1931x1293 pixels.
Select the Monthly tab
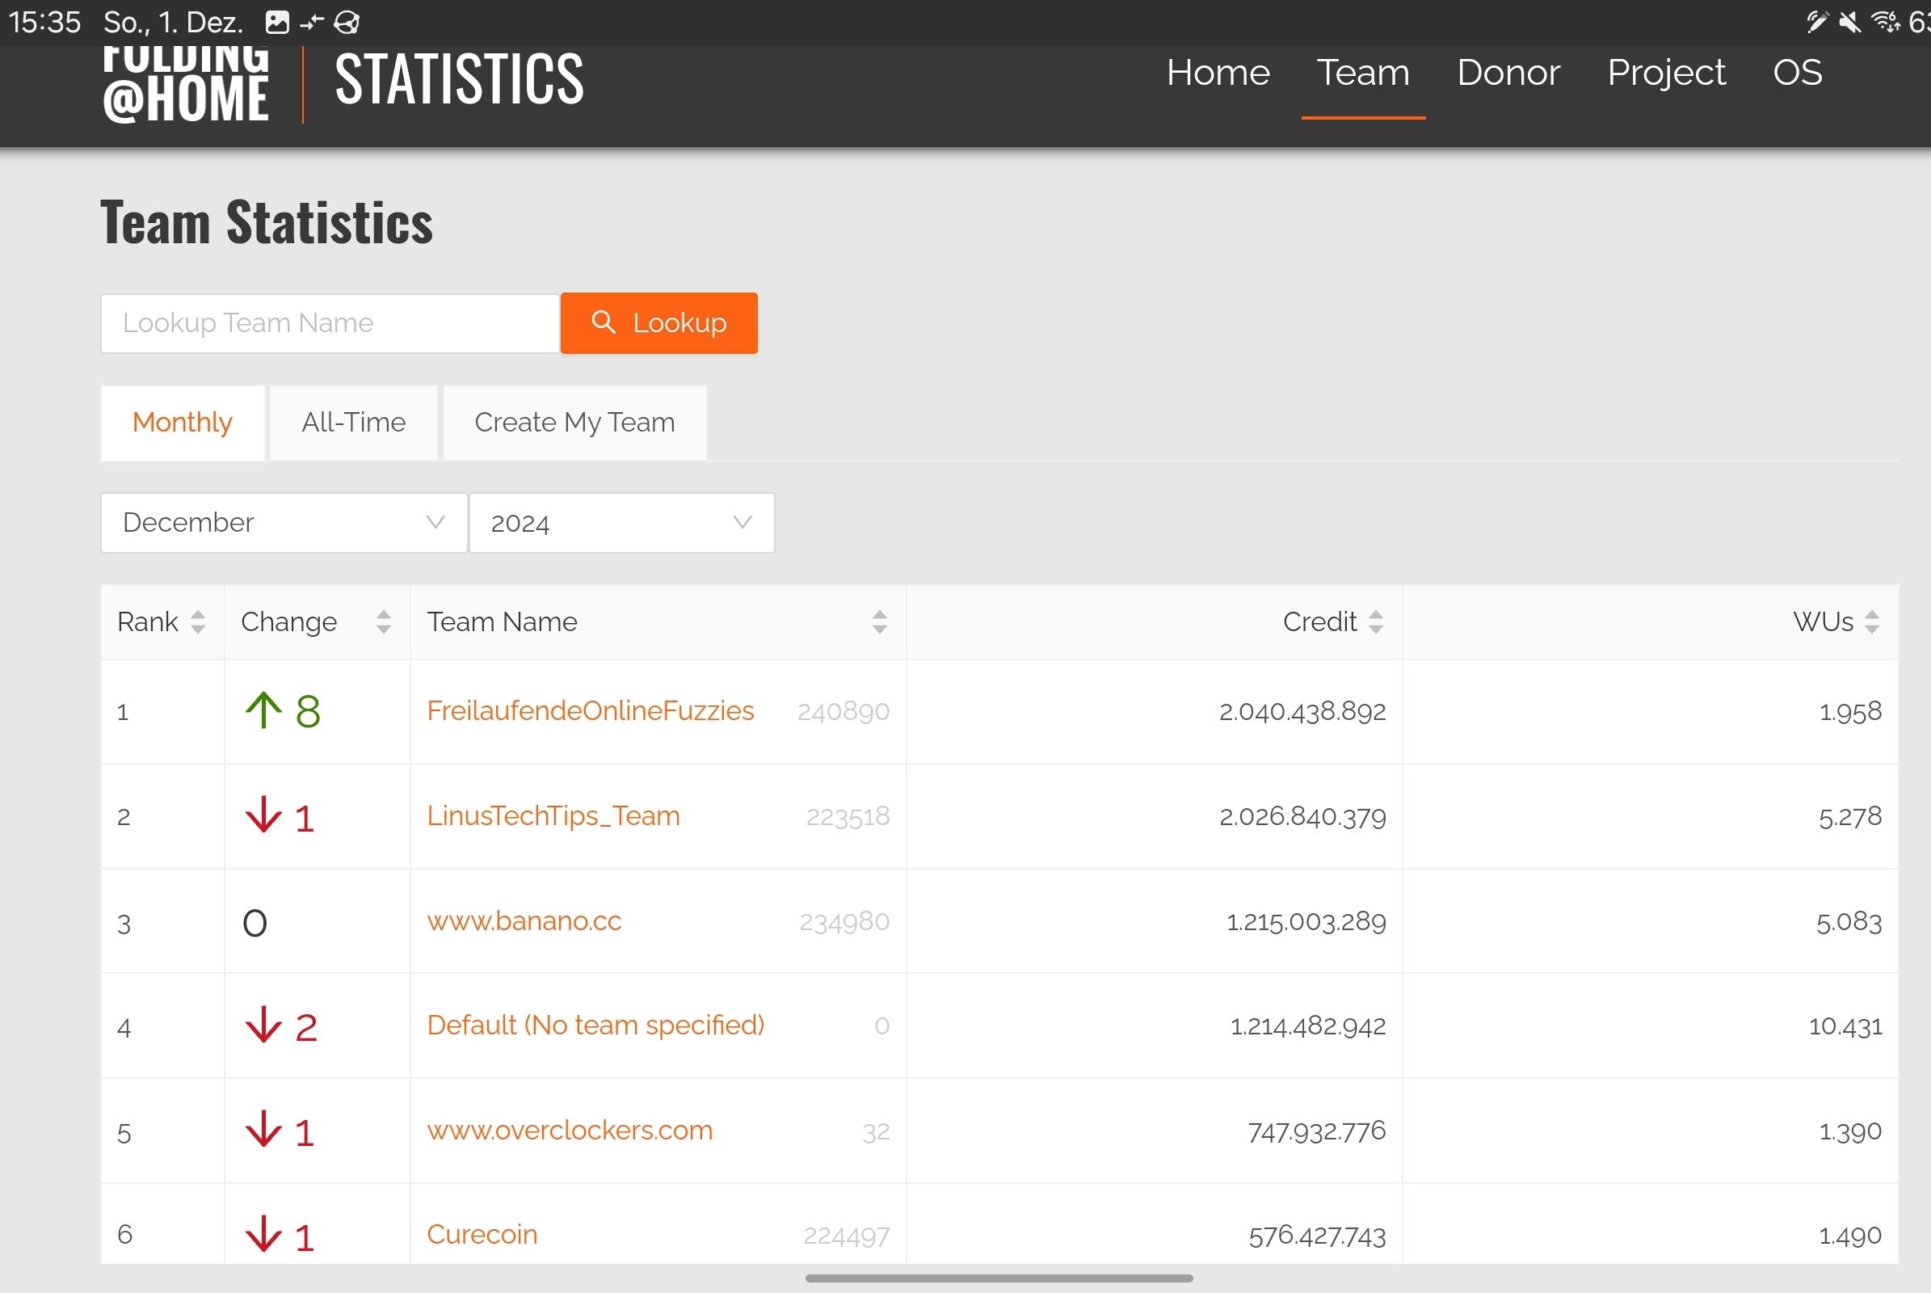(183, 422)
